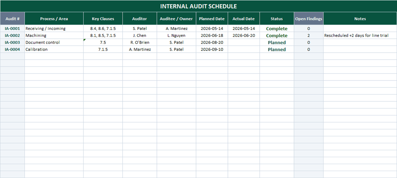Select audit number IA-0002
Screen dimensions: 397x178
[x=12, y=36]
